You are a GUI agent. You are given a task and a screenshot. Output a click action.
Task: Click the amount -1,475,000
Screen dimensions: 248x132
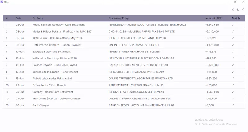pos(212,45)
